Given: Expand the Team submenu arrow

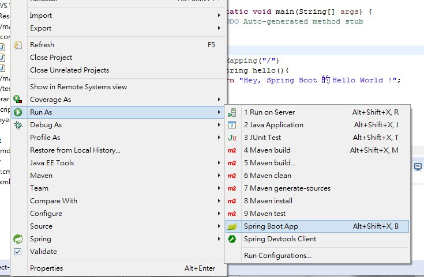Looking at the screenshot, I should point(219,188).
